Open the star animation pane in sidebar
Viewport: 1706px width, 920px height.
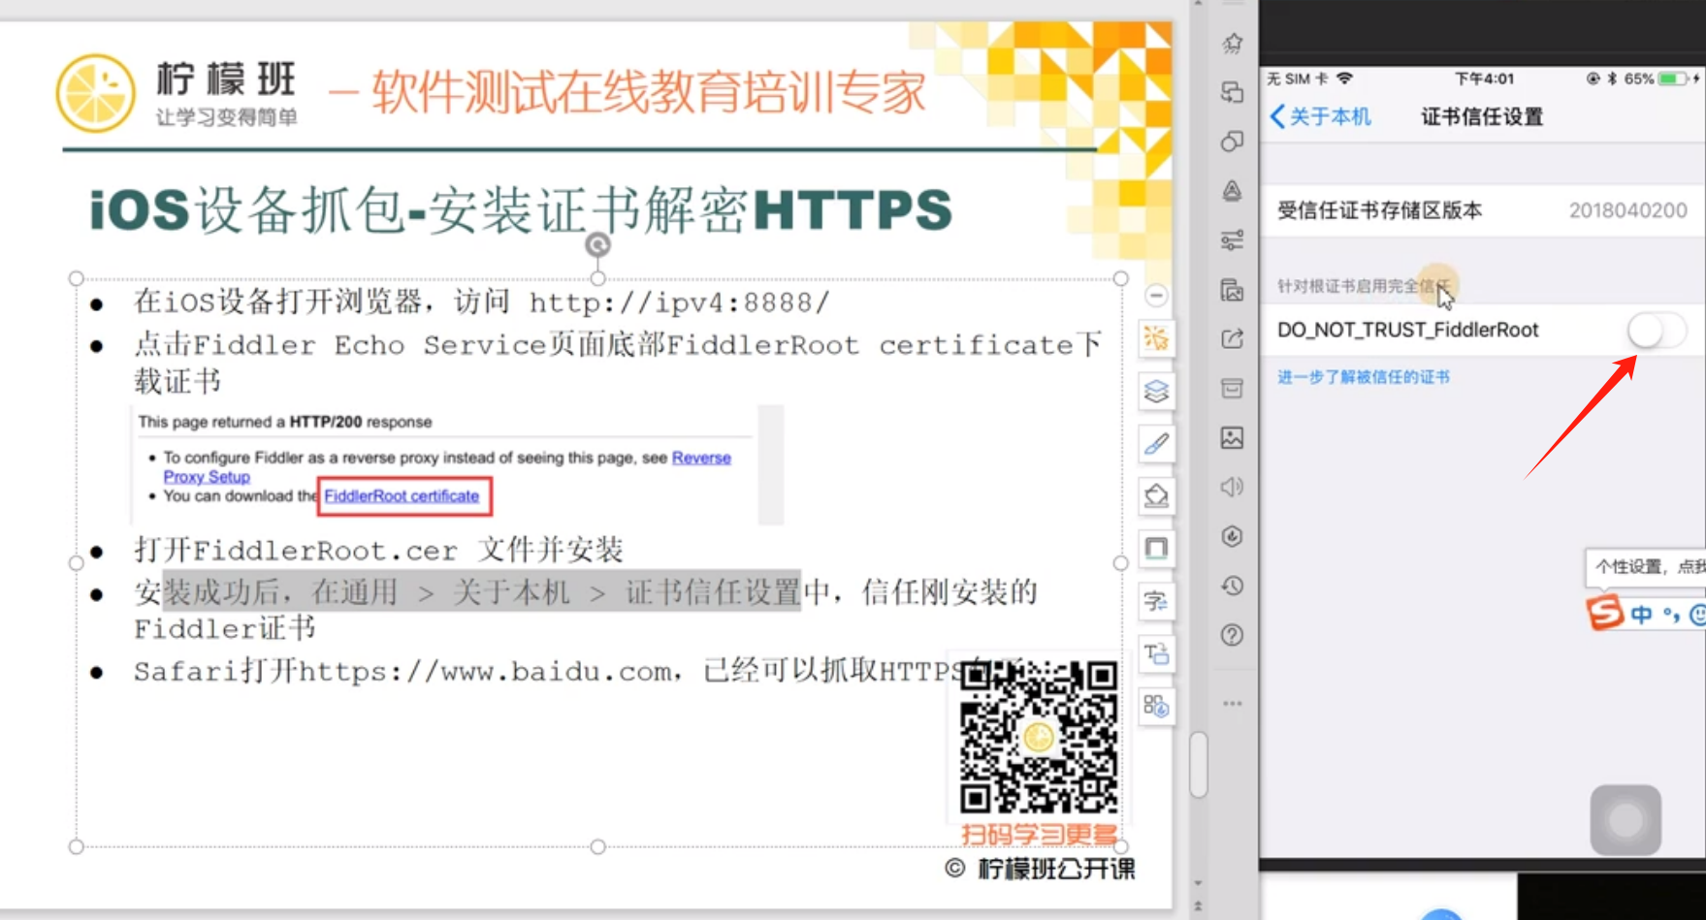click(1233, 43)
